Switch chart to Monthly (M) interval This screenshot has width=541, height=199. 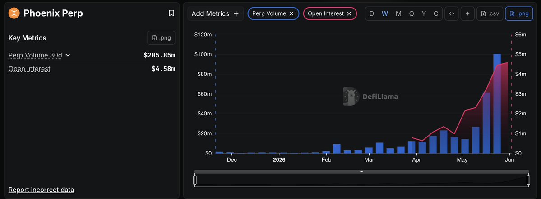[398, 14]
